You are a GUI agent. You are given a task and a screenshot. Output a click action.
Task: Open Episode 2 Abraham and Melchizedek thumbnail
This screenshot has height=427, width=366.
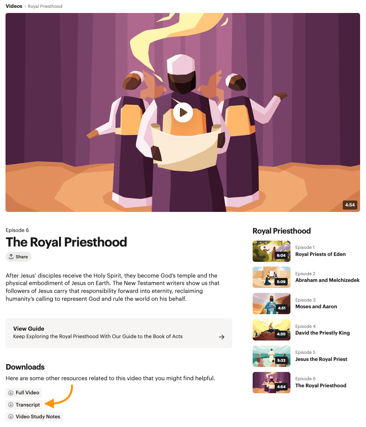tap(272, 277)
